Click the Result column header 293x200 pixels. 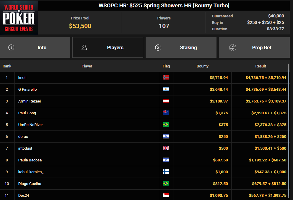(261, 66)
